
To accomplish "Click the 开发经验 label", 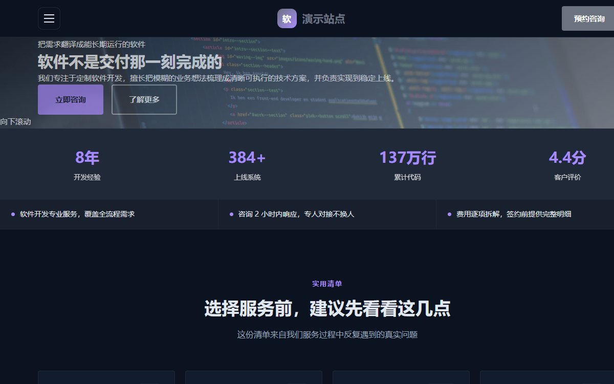I will click(87, 178).
